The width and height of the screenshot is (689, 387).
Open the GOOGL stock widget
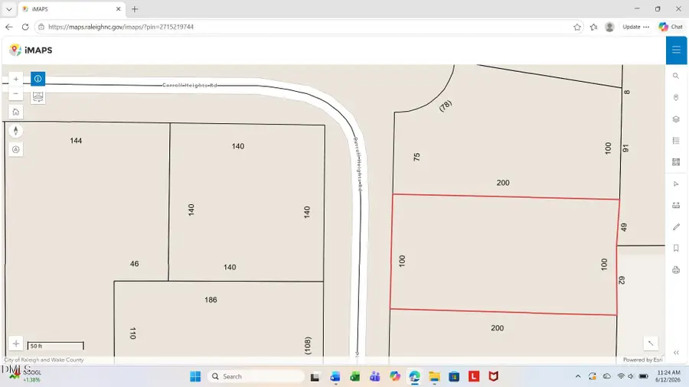[26, 376]
